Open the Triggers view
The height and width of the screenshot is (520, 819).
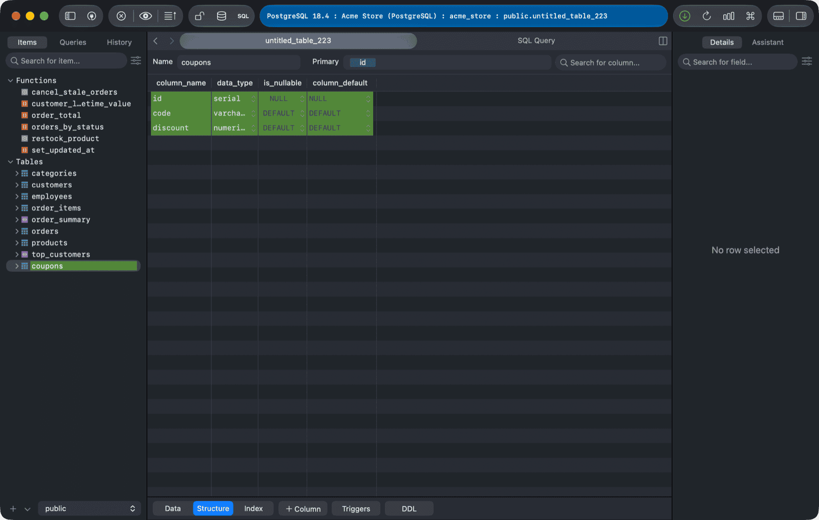(356, 509)
